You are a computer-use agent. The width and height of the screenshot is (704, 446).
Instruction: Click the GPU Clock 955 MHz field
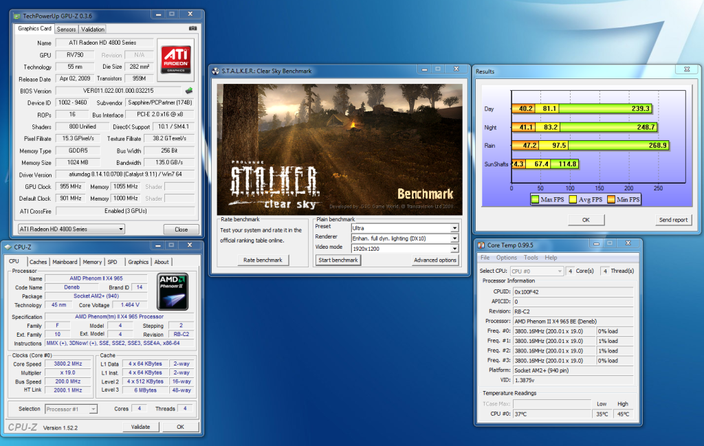click(x=71, y=186)
